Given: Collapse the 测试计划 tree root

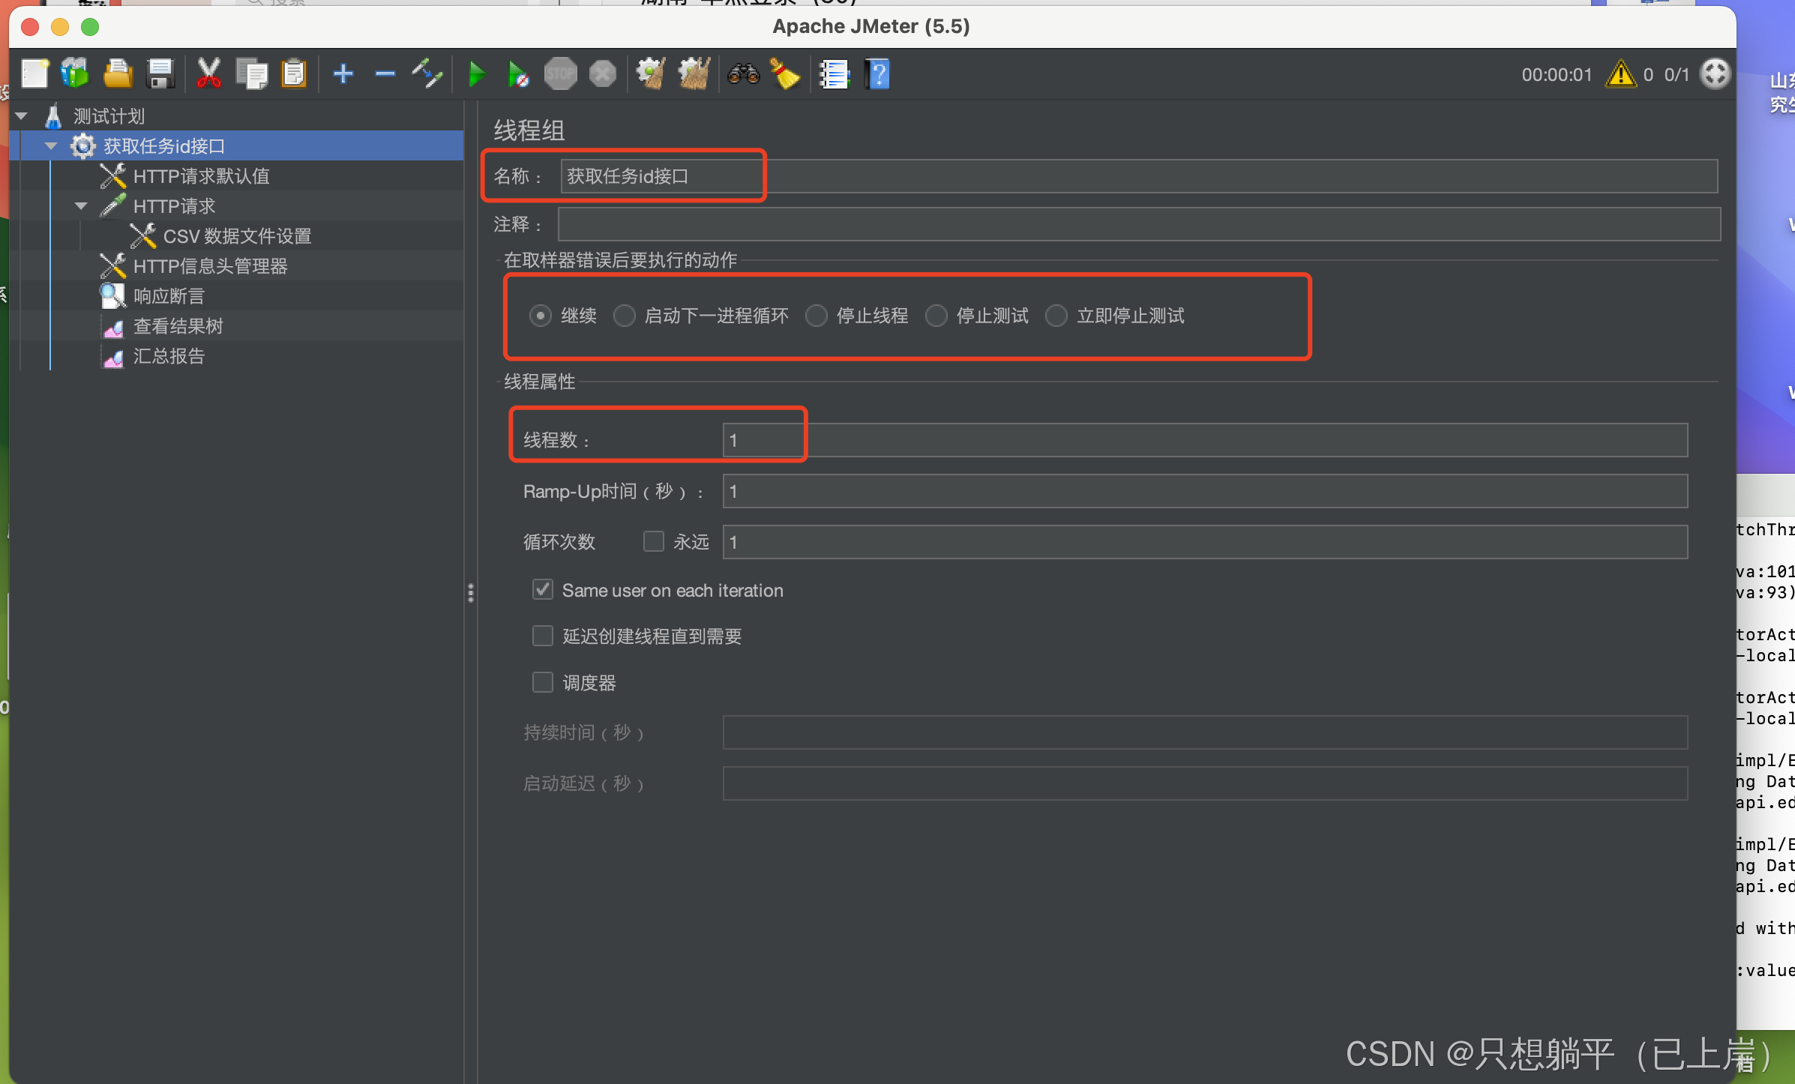Looking at the screenshot, I should click(22, 116).
